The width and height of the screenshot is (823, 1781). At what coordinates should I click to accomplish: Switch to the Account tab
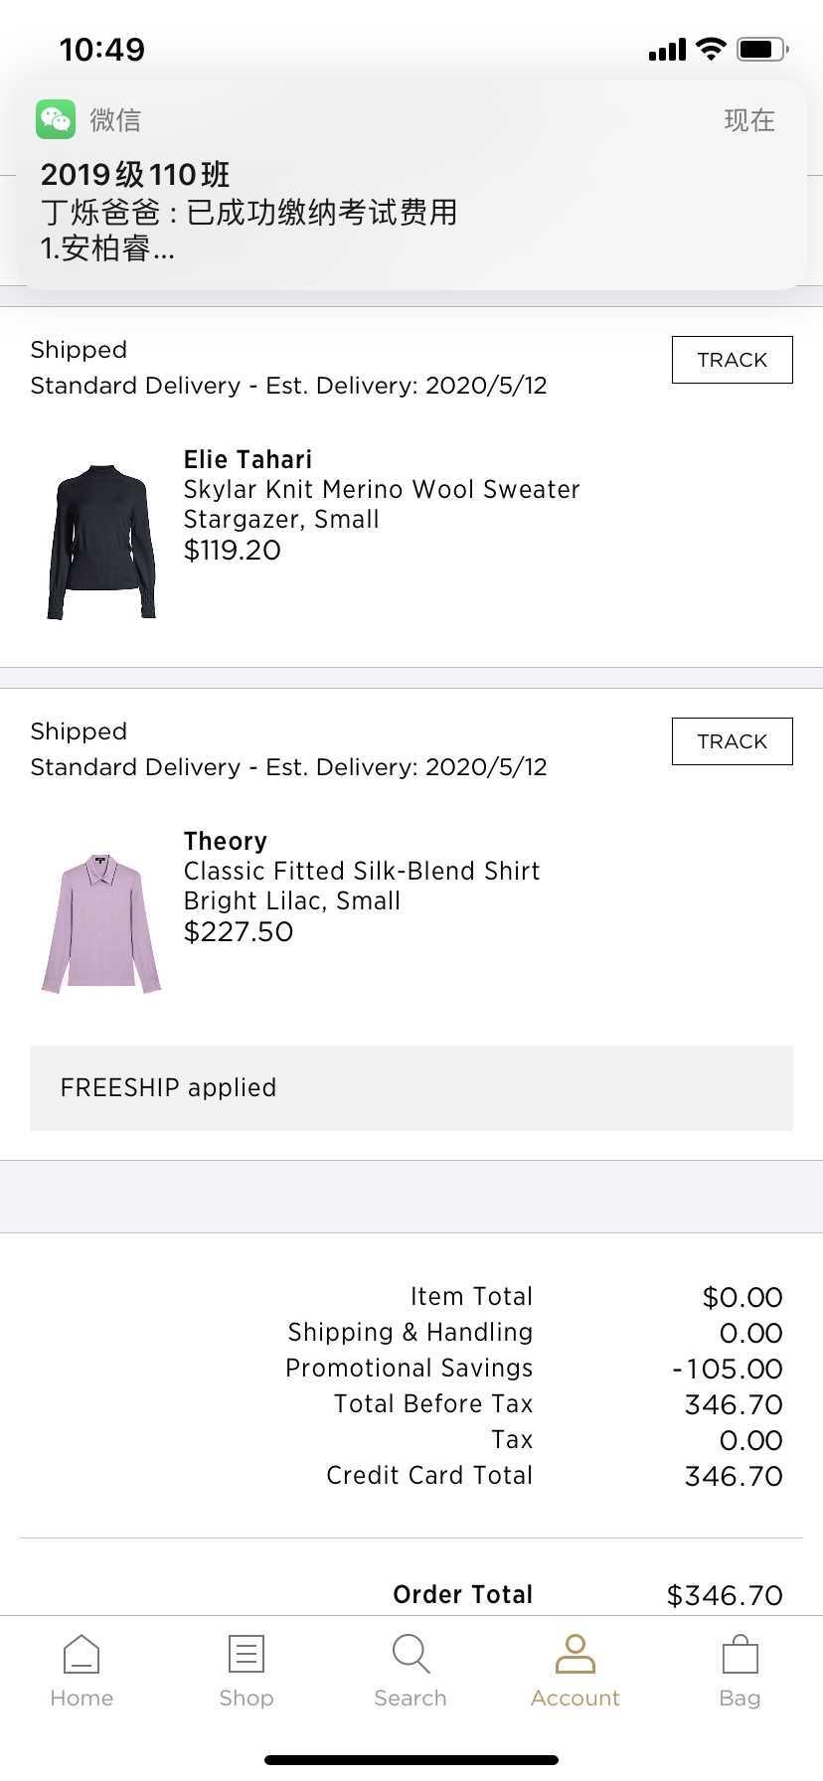click(576, 1670)
